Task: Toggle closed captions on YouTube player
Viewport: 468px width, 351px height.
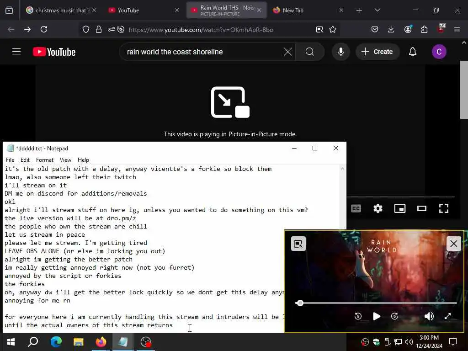Action: [x=356, y=208]
